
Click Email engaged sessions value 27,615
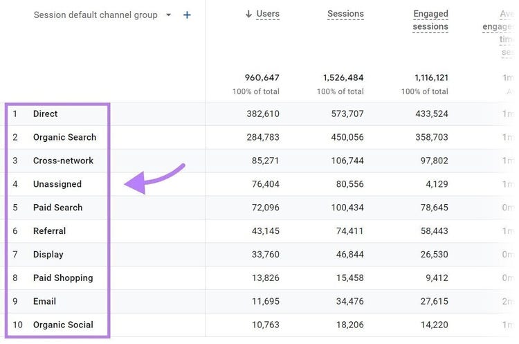tap(435, 301)
